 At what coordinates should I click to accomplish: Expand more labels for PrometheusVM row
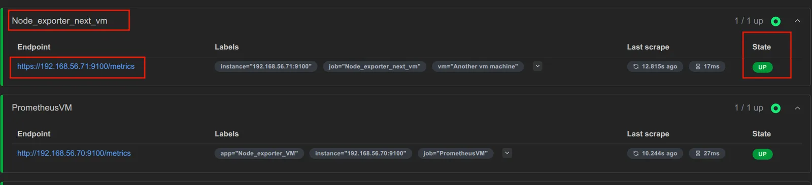[x=507, y=153]
